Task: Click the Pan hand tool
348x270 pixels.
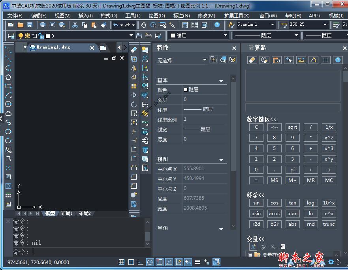Action: pyautogui.click(x=144, y=25)
